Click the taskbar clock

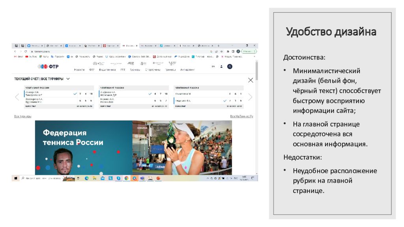[x=244, y=178]
